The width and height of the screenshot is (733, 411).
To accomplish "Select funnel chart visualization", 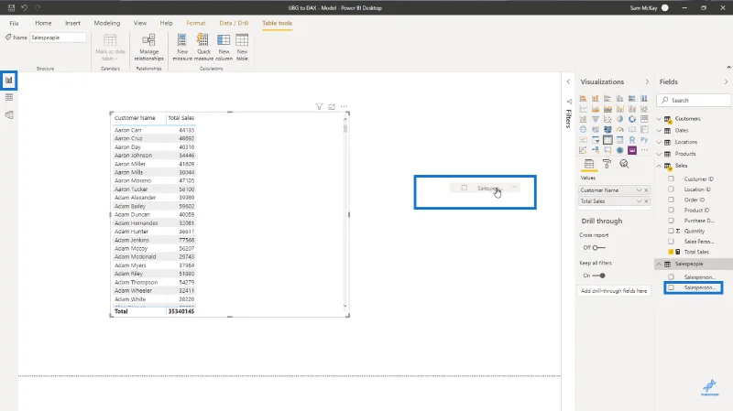I will point(595,119).
